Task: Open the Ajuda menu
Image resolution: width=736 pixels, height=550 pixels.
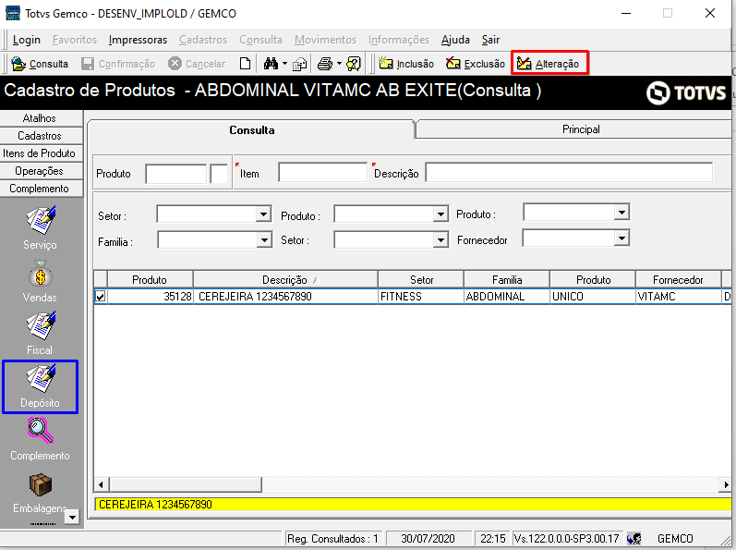Action: point(455,40)
